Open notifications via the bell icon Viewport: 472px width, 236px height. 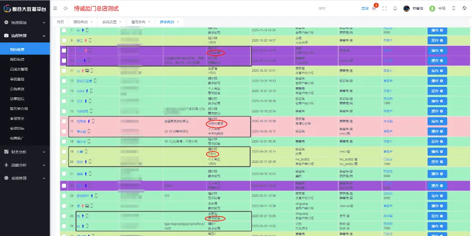(x=395, y=8)
